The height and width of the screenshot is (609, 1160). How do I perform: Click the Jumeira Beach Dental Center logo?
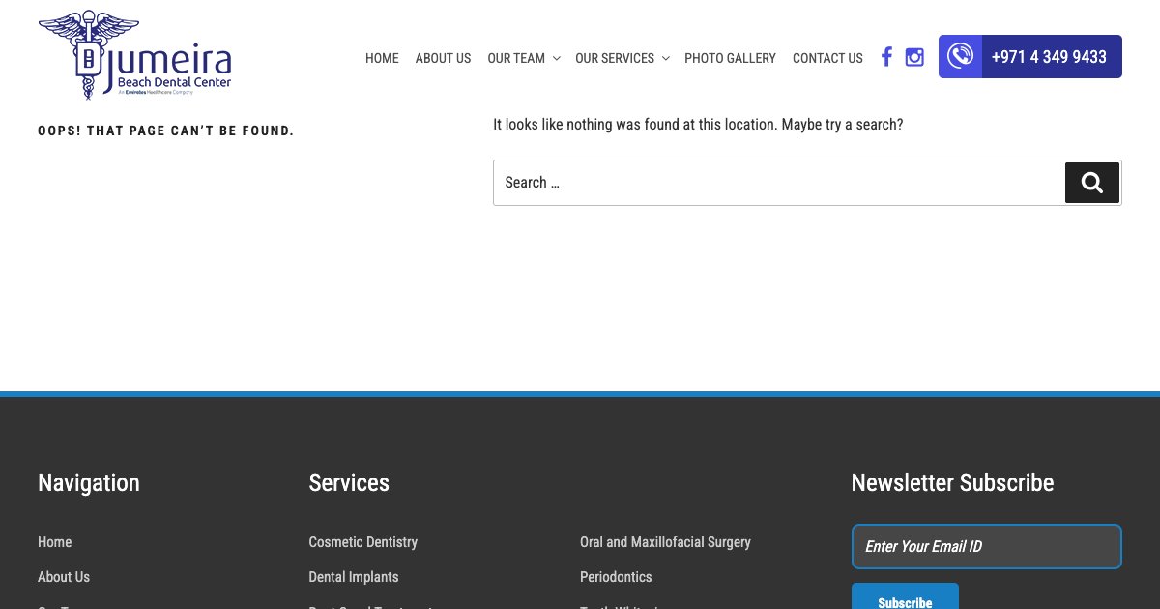click(135, 54)
